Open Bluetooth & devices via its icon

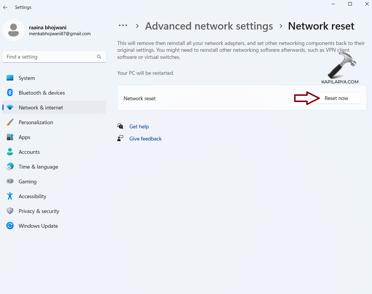[x=10, y=93]
